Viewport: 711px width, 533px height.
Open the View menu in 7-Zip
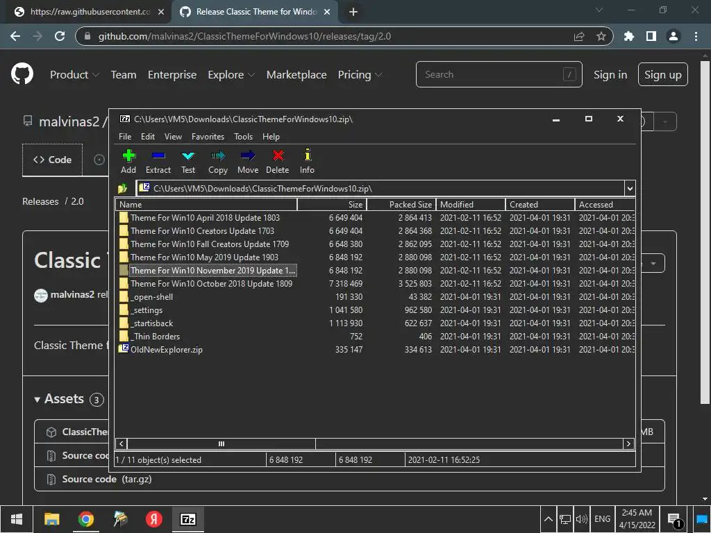click(x=173, y=137)
